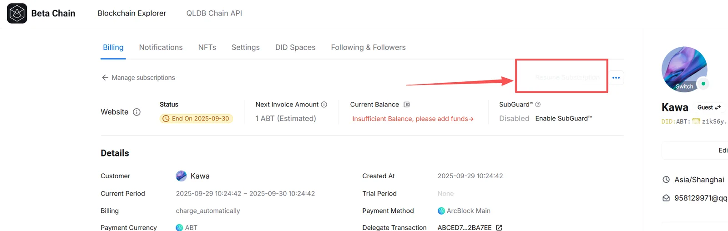728x231 pixels.
Task: Click ABT Payment Currency value
Action: 191,228
